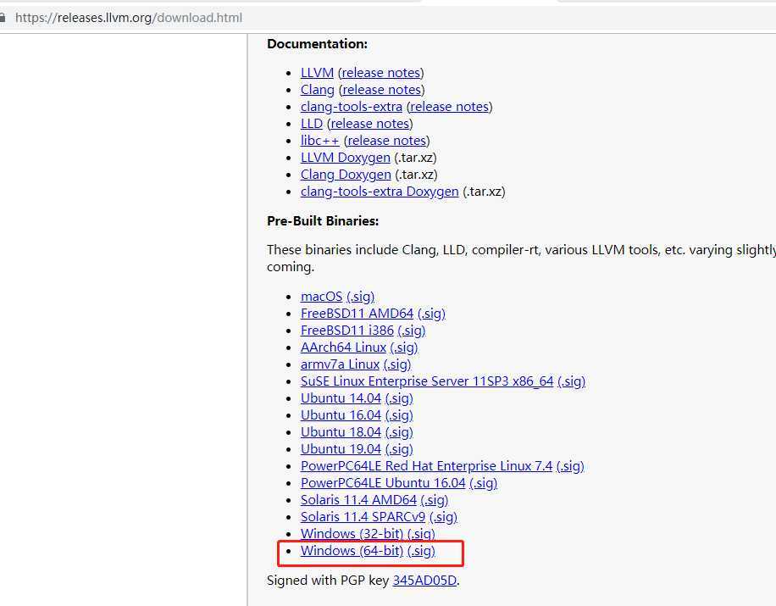776x606 pixels.
Task: Click the Pre-Built Binaries heading text
Action: coord(323,221)
